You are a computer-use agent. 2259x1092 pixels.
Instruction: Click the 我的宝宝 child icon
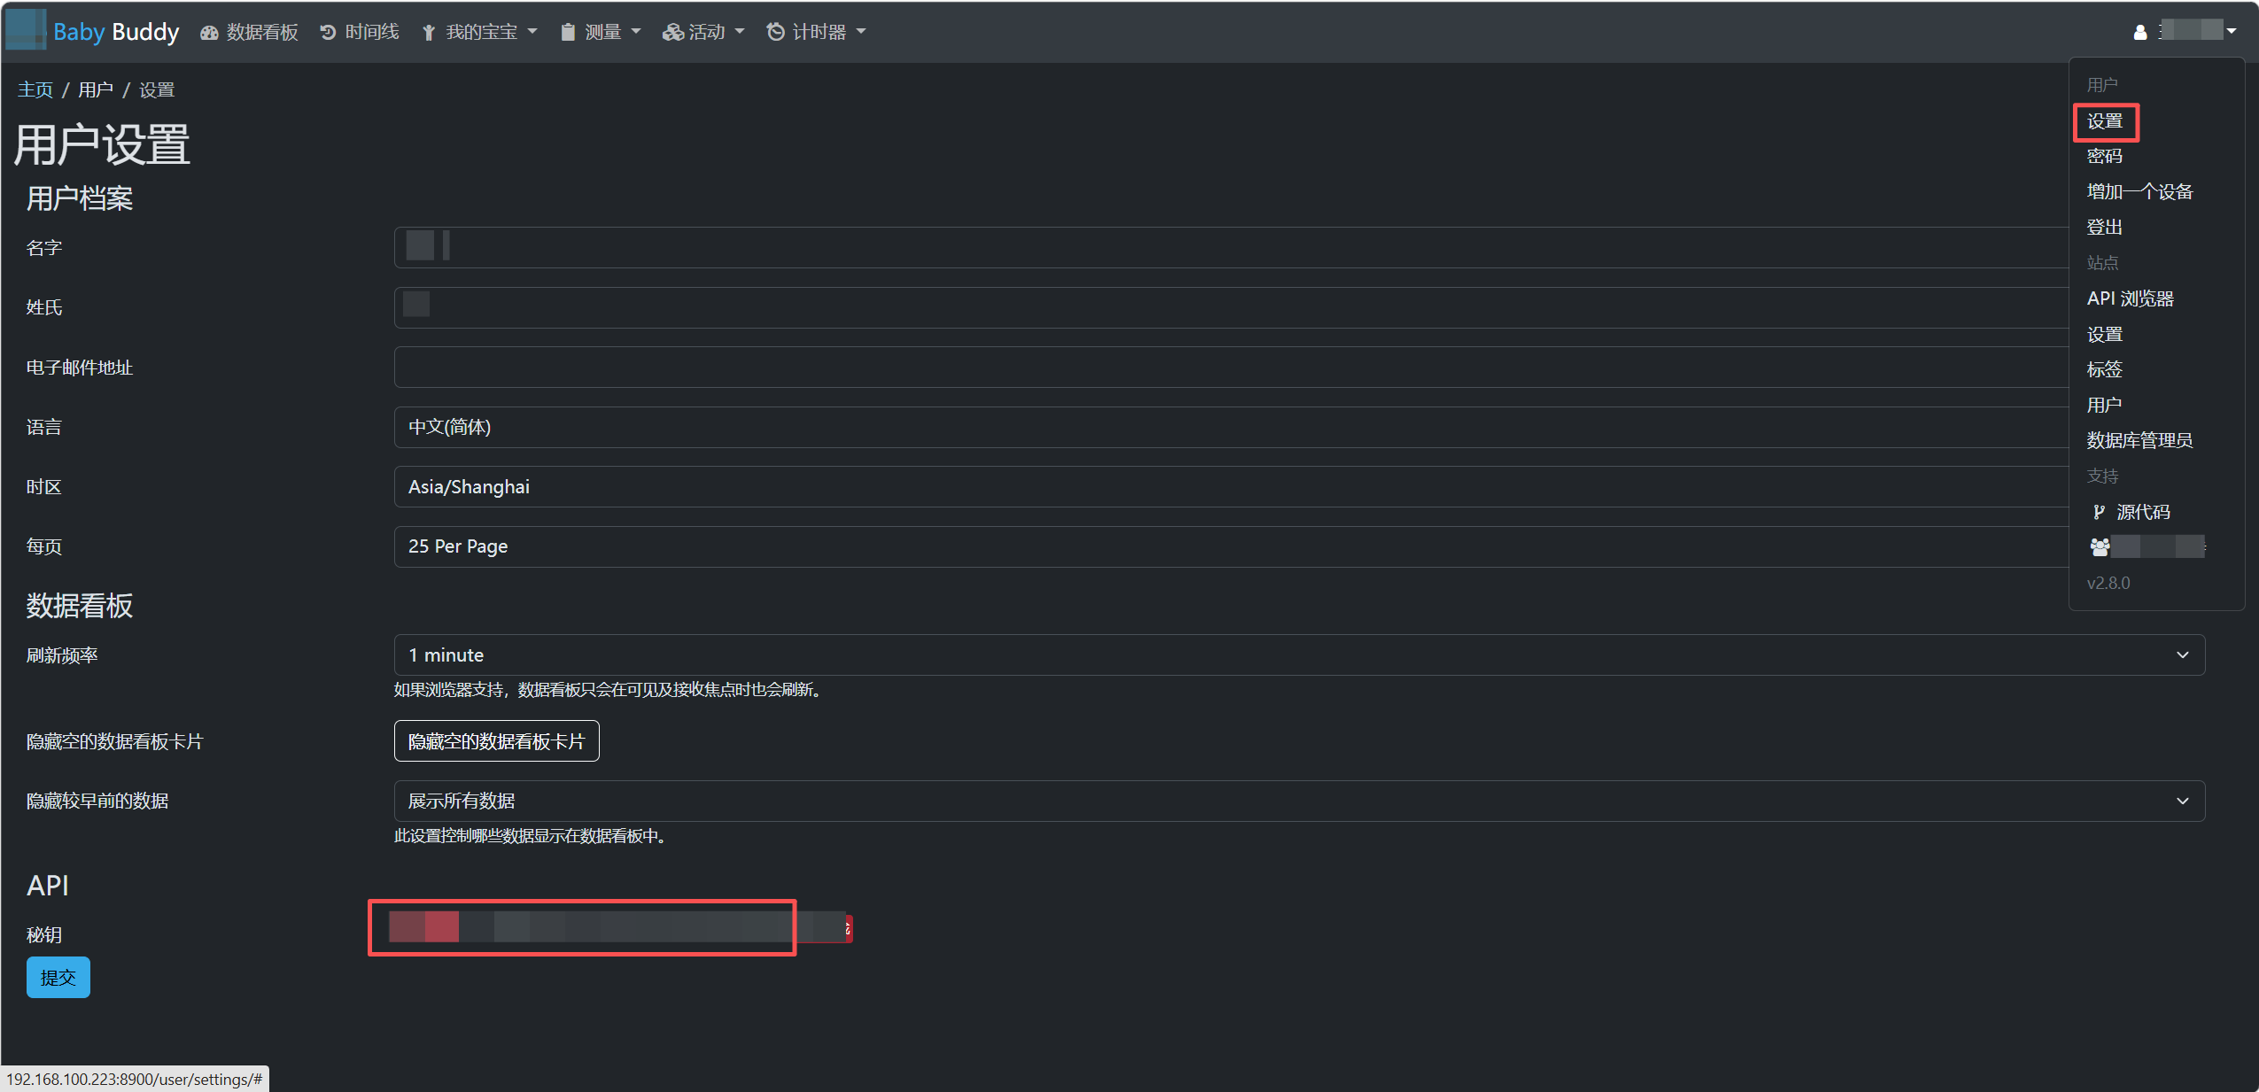coord(429,33)
